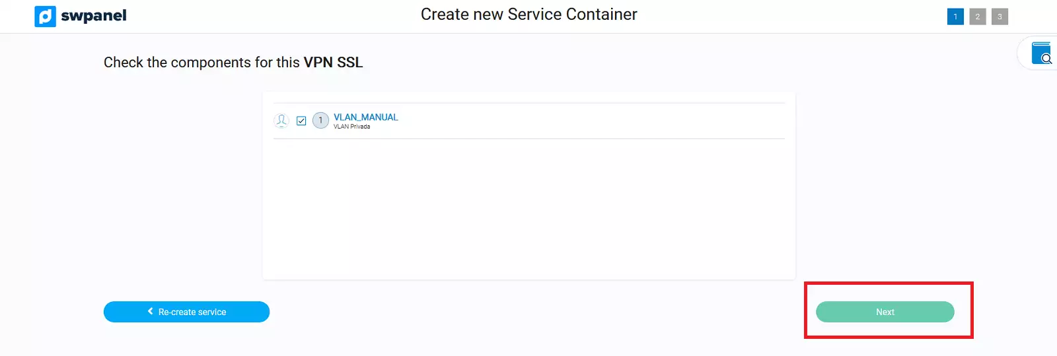Open the VLAN_MANUAL component link
Image resolution: width=1057 pixels, height=356 pixels.
click(x=365, y=117)
